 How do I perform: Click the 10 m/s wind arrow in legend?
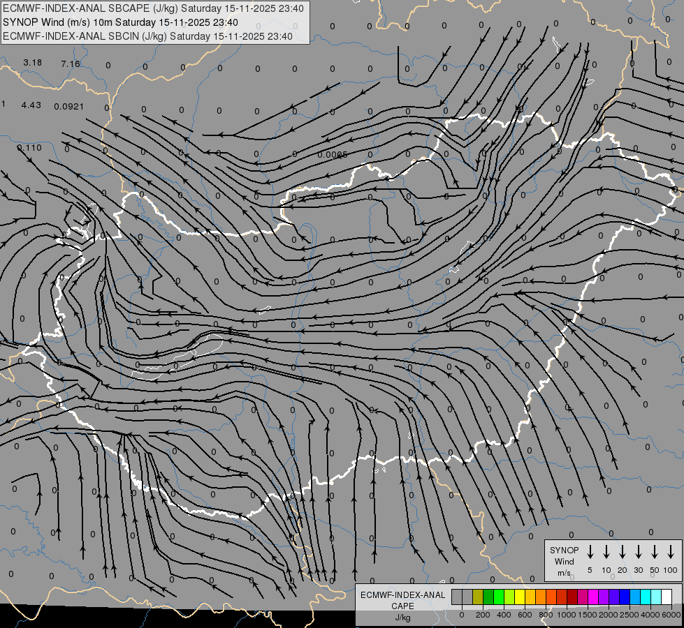pyautogui.click(x=606, y=551)
